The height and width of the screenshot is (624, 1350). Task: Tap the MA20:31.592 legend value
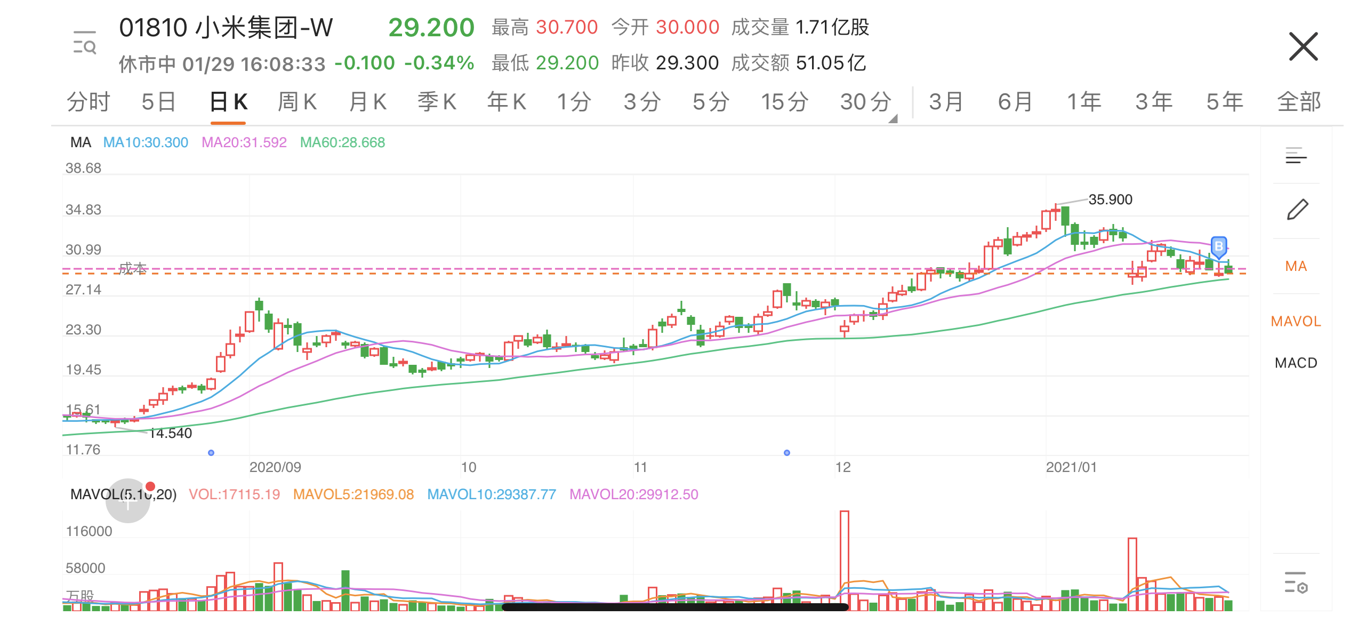(244, 142)
